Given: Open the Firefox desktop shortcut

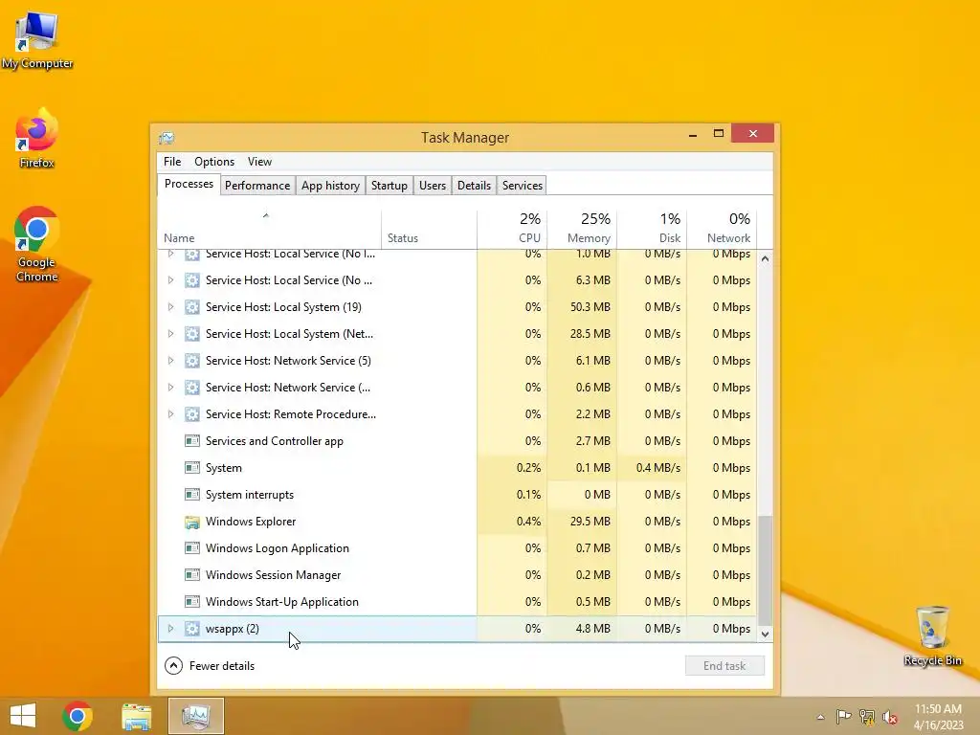Looking at the screenshot, I should (37, 139).
